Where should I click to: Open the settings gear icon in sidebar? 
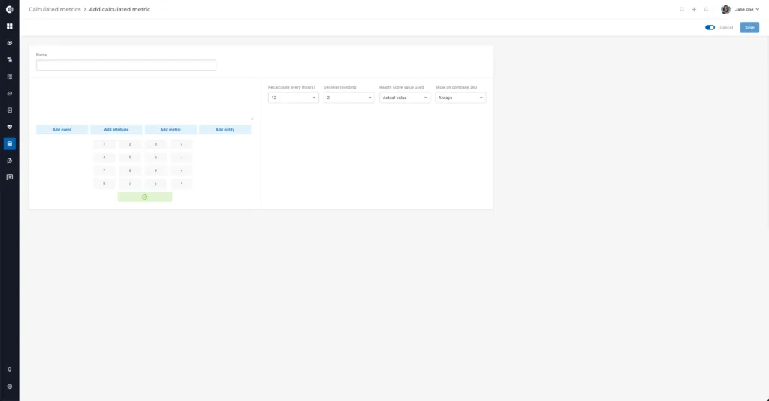click(x=9, y=386)
